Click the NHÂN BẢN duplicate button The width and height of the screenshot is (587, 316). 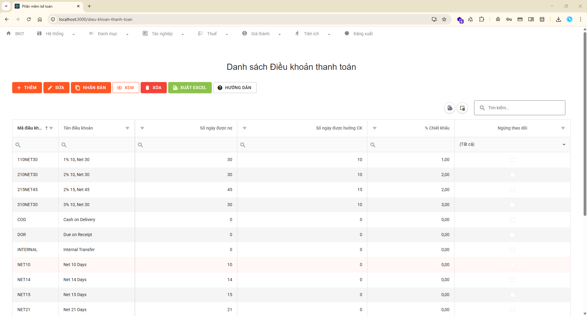pyautogui.click(x=91, y=88)
